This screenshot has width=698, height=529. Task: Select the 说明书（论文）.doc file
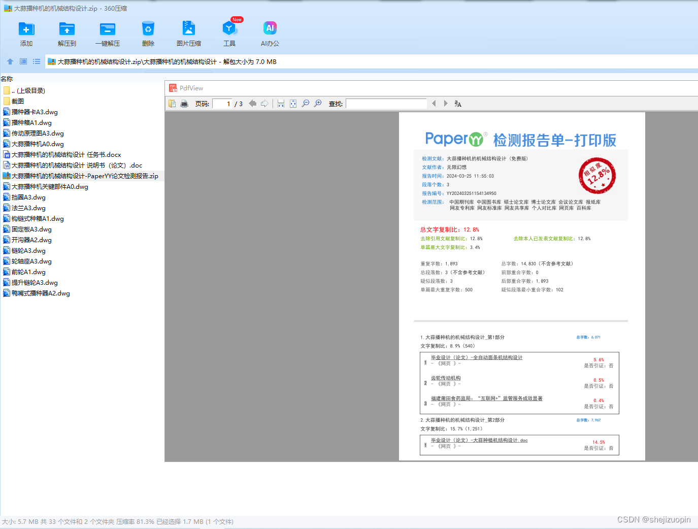coord(73,165)
